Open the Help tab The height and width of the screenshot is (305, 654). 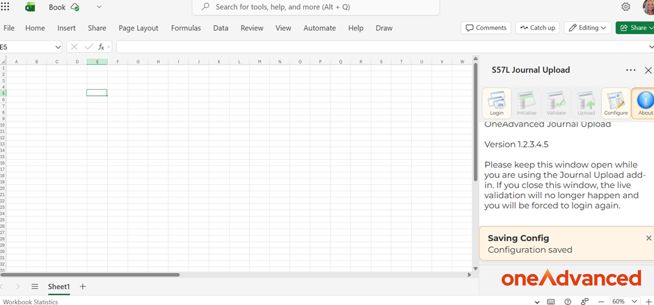tap(356, 28)
